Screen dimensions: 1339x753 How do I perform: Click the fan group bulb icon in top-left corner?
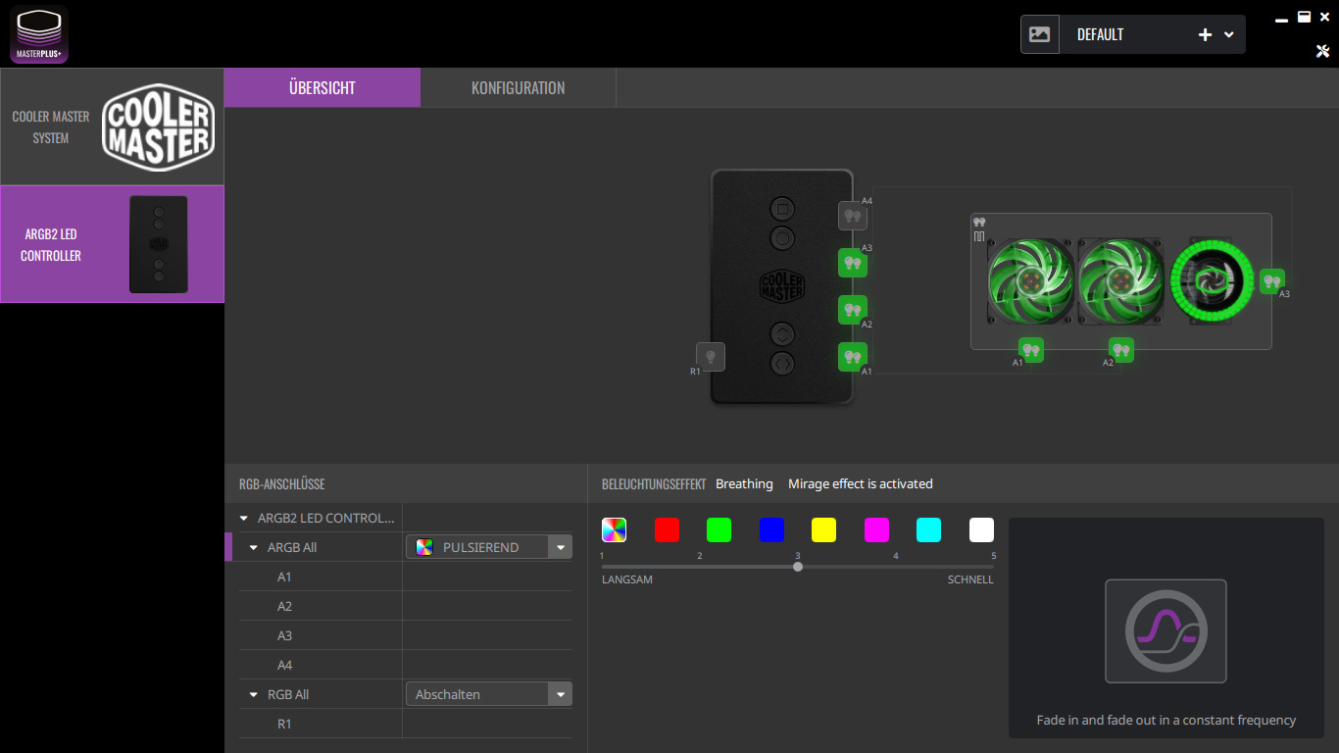pyautogui.click(x=978, y=223)
